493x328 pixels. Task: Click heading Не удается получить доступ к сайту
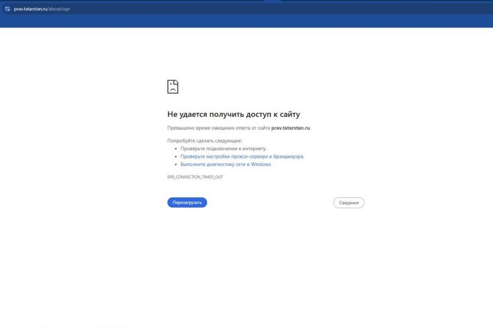[233, 114]
